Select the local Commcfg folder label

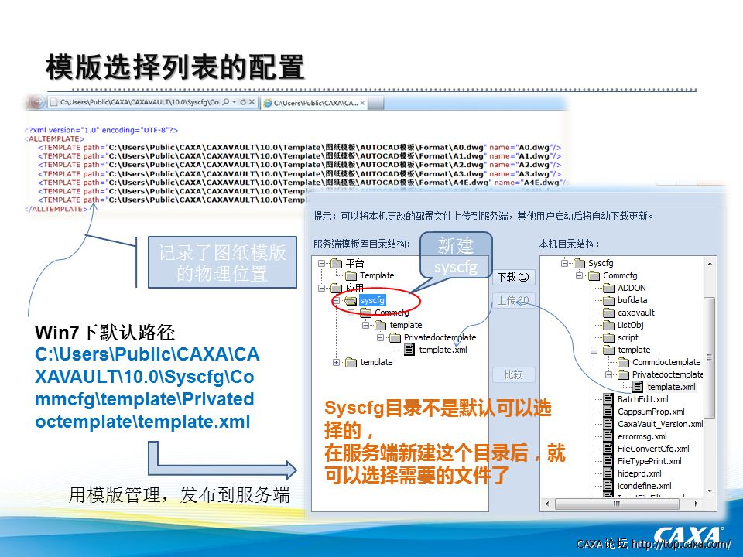(620, 275)
